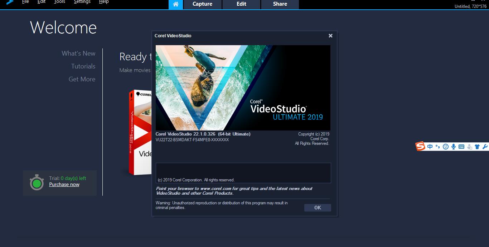Open the File menu

coord(25,2)
